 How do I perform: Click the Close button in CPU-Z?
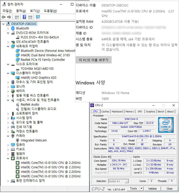click(x=170, y=189)
